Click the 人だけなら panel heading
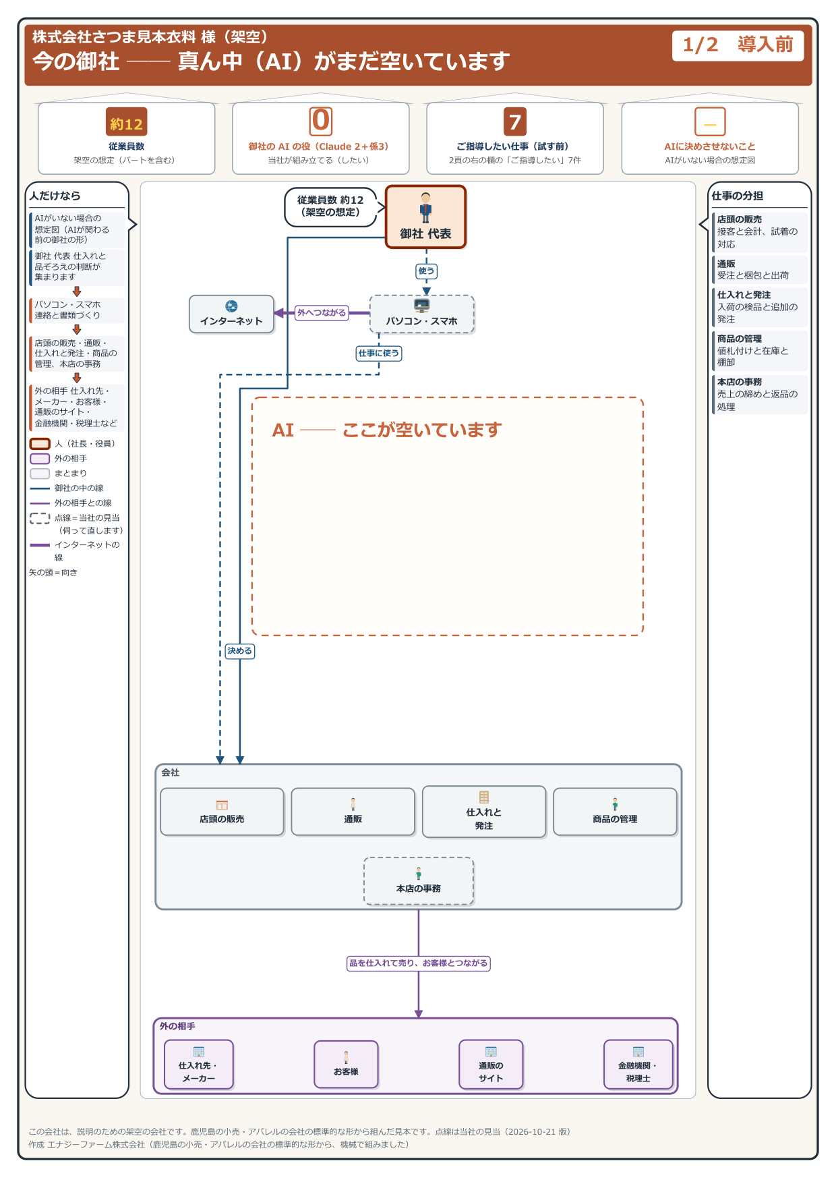 [55, 196]
